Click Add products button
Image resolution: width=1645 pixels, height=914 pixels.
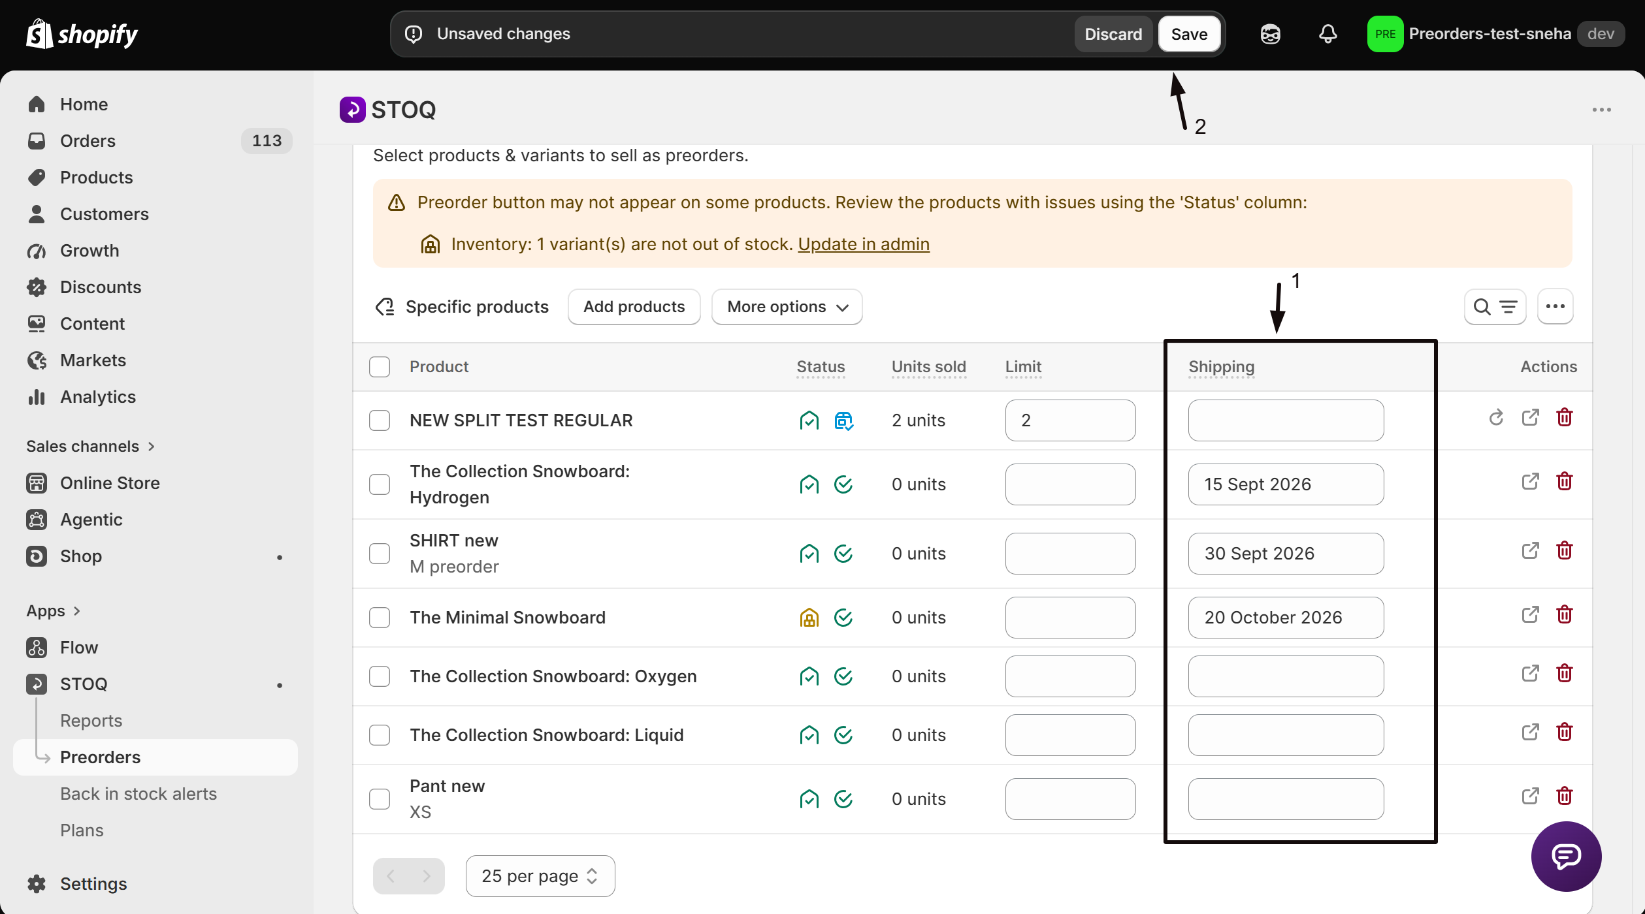(634, 307)
